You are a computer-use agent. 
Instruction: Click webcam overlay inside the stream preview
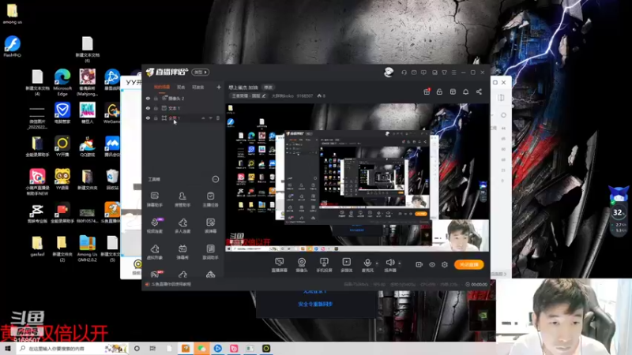click(x=461, y=235)
